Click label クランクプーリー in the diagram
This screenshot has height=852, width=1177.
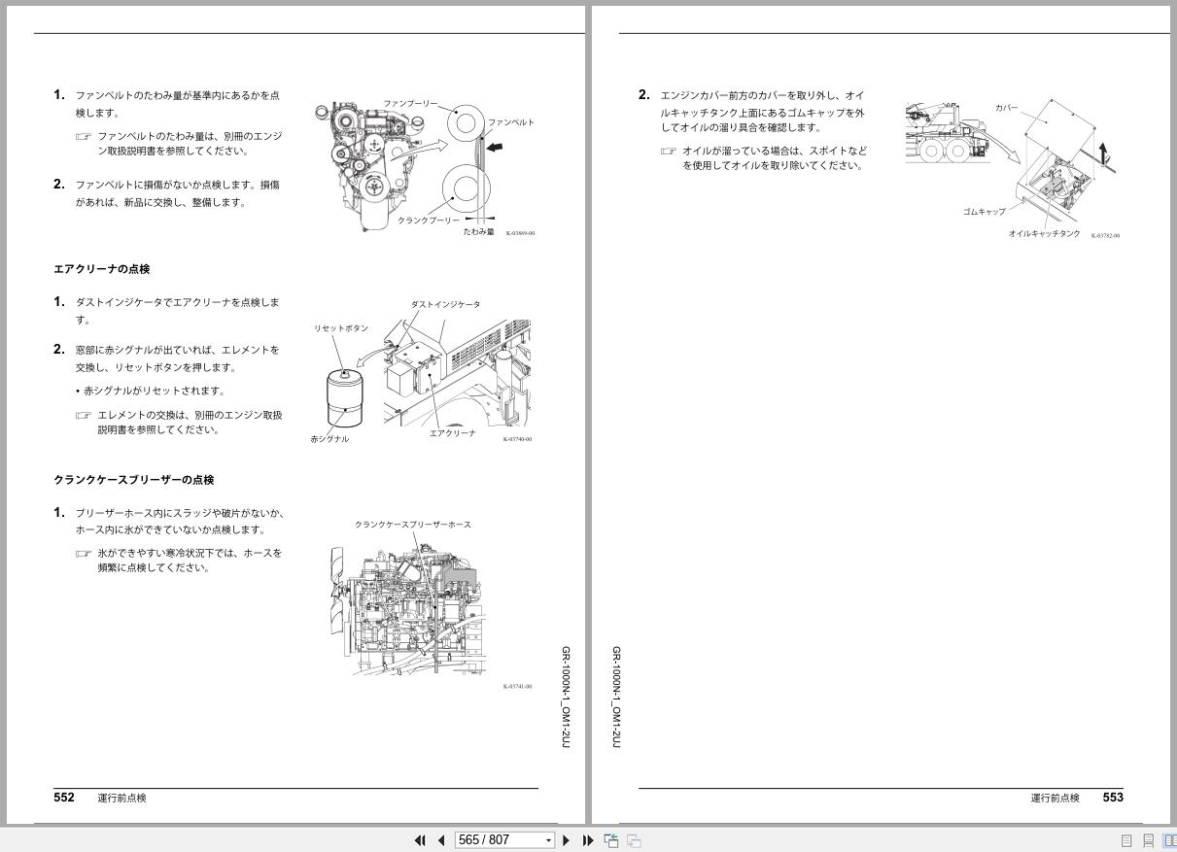pyautogui.click(x=429, y=221)
